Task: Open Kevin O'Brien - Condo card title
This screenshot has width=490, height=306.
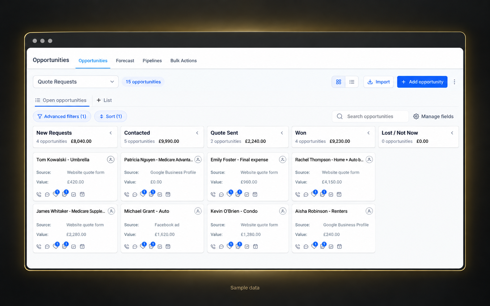Action: 234,211
